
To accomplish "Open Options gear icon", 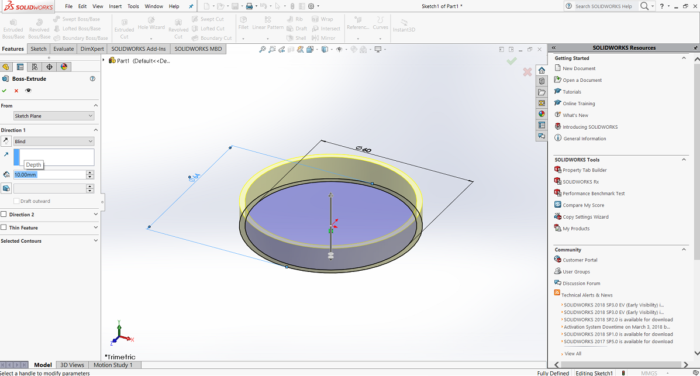I will (x=311, y=6).
